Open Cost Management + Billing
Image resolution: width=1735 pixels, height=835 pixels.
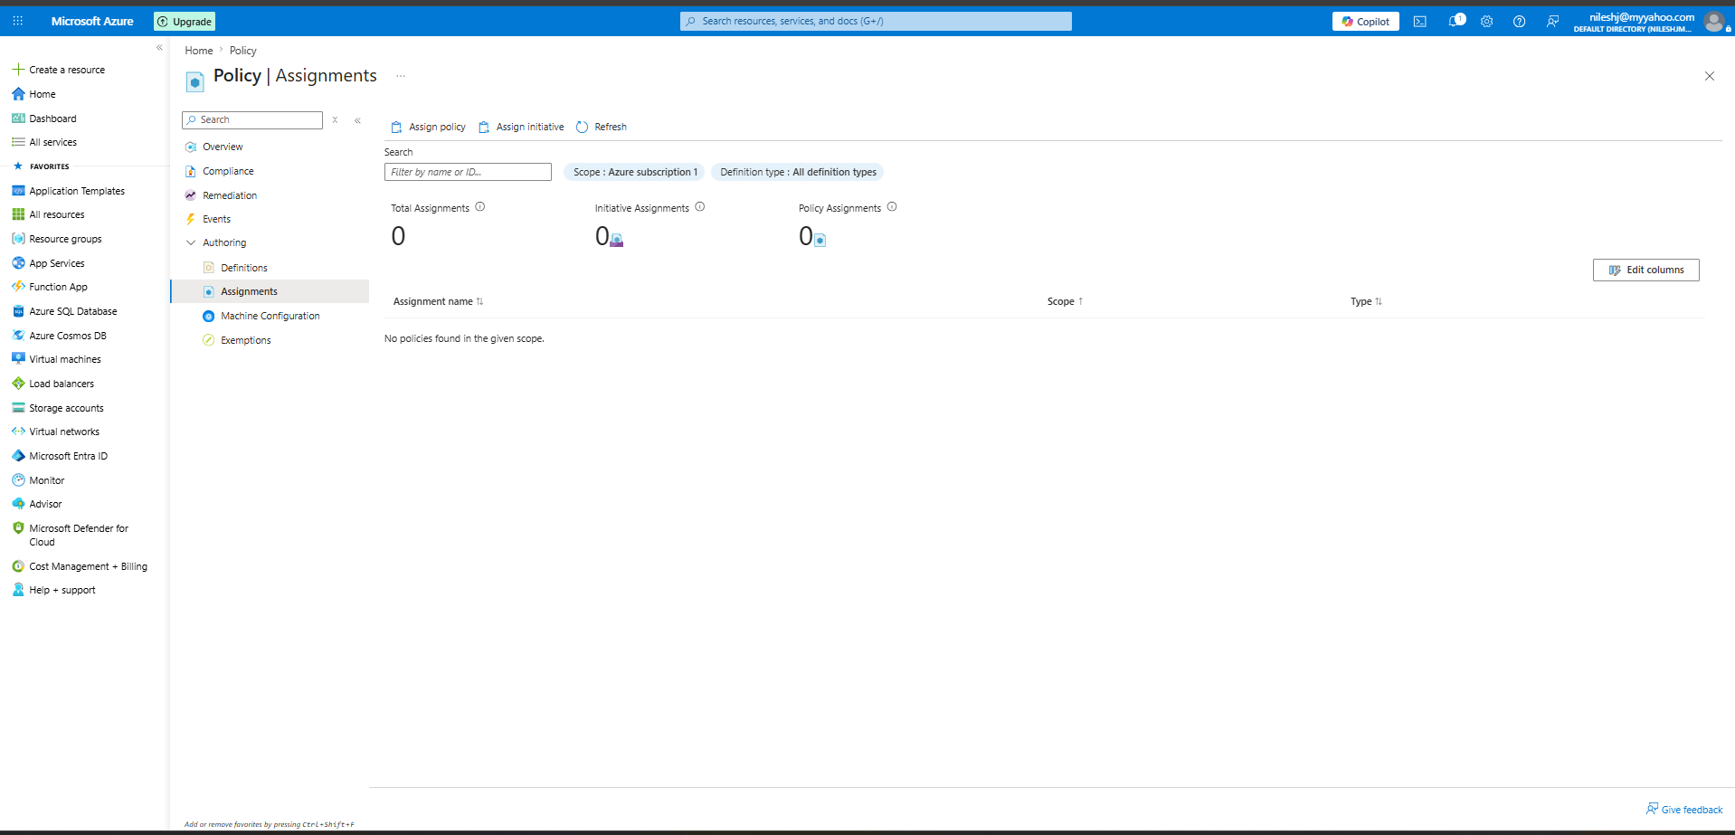[80, 566]
